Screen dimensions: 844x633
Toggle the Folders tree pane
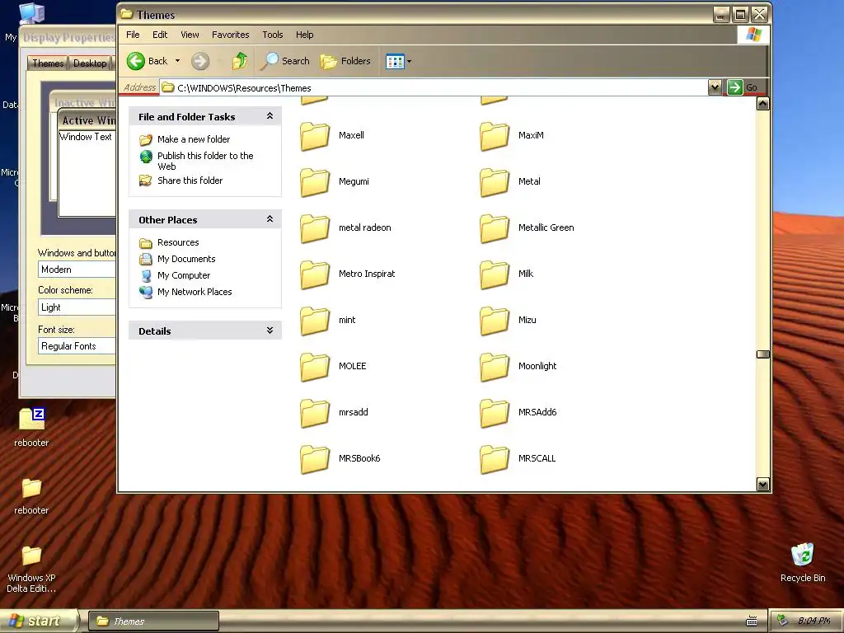(345, 61)
